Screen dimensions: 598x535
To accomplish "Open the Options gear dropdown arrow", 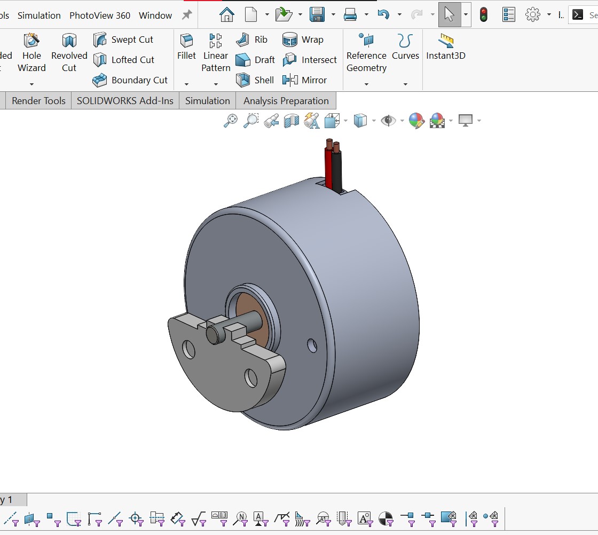I will (549, 15).
